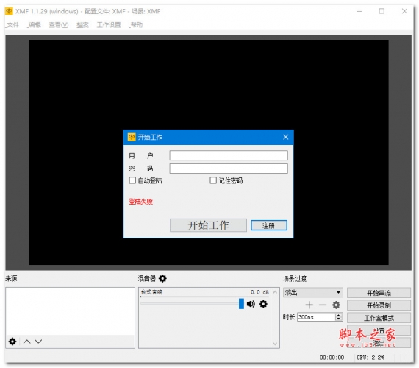Minimize the XMF window
The width and height of the screenshot is (419, 368).
tap(359, 11)
